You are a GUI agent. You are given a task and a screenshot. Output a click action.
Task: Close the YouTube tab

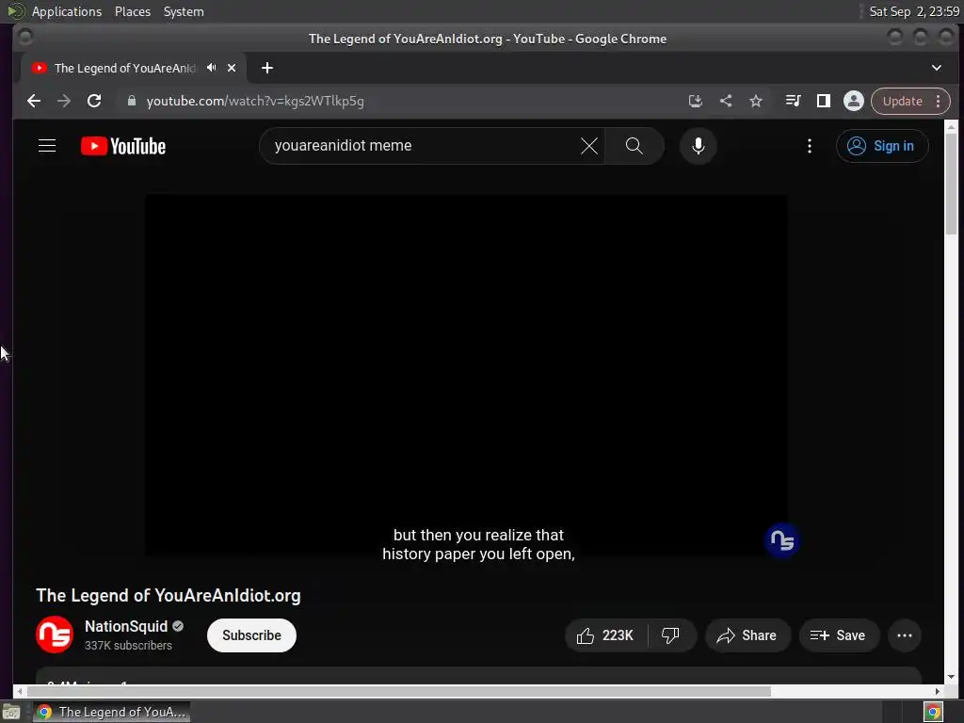tap(232, 68)
